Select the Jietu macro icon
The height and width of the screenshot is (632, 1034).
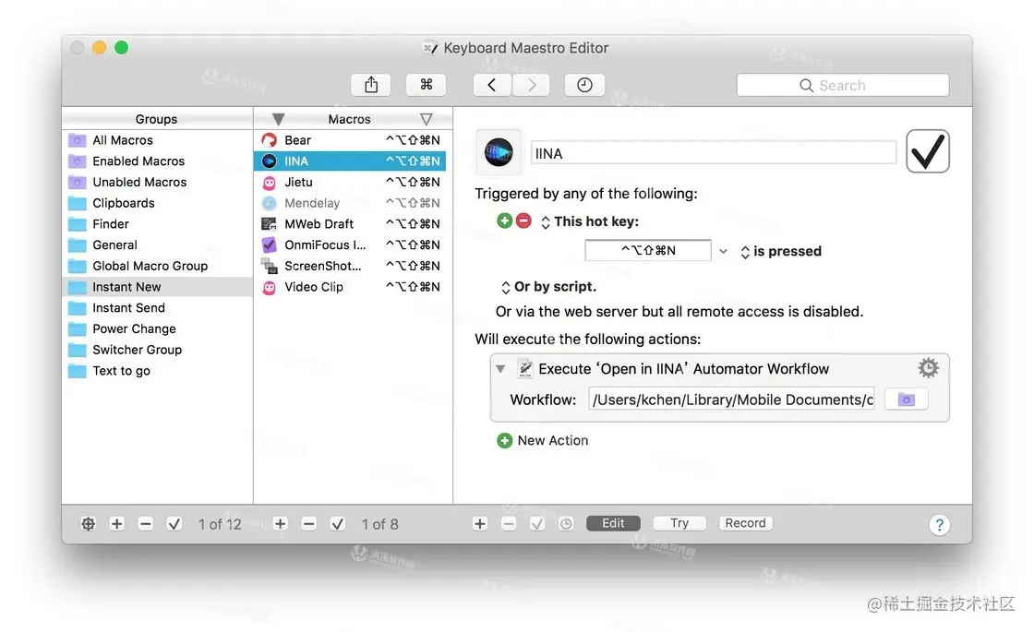[269, 182]
